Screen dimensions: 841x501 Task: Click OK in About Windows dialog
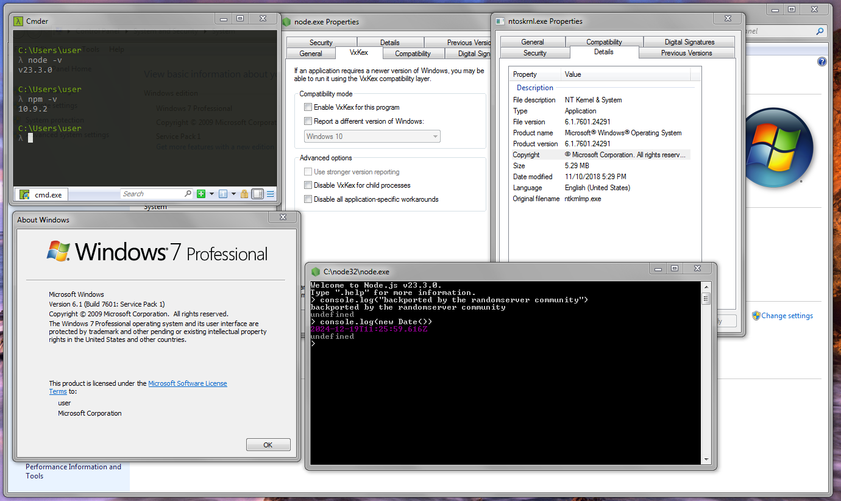point(268,445)
